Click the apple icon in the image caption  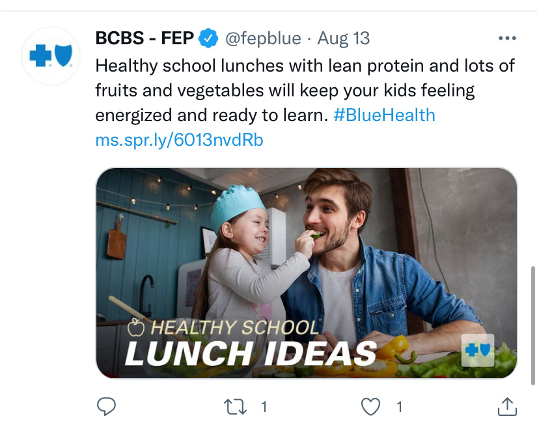(136, 327)
